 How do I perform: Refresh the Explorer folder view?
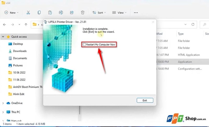[193, 24]
